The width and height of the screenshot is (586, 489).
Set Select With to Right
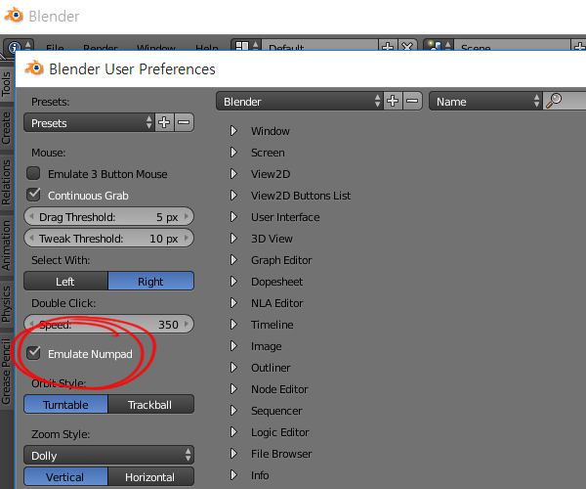pos(151,281)
